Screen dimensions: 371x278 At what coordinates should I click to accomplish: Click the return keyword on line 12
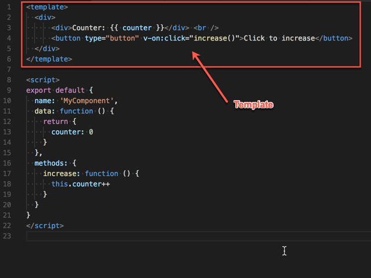click(55, 122)
